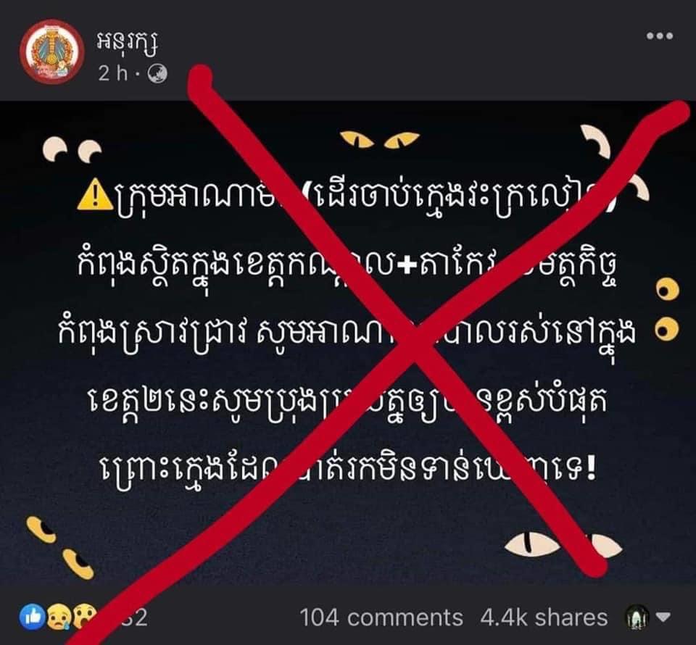The width and height of the screenshot is (696, 645).
Task: Click the small comment-as profile avatar
Action: point(637,617)
